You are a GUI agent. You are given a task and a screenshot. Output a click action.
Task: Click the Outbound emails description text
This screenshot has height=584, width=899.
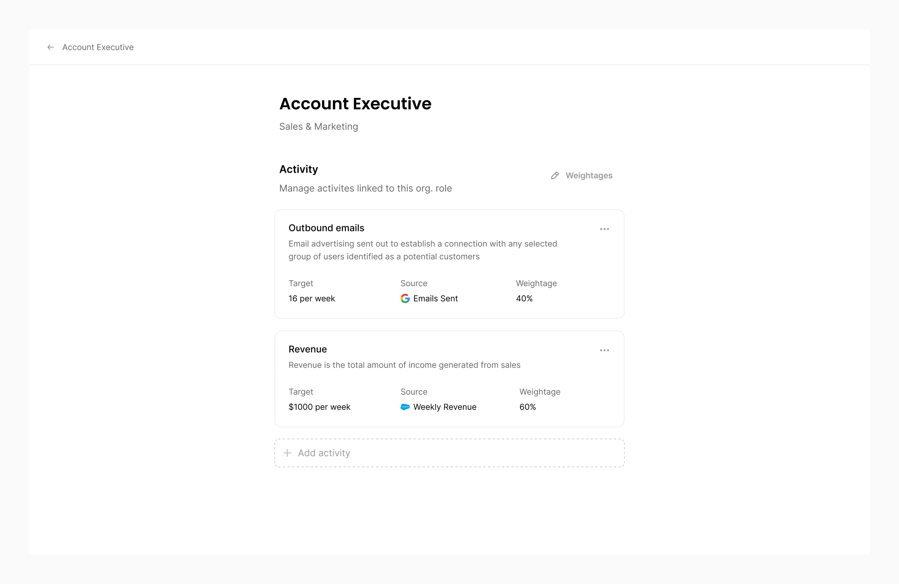click(x=422, y=250)
